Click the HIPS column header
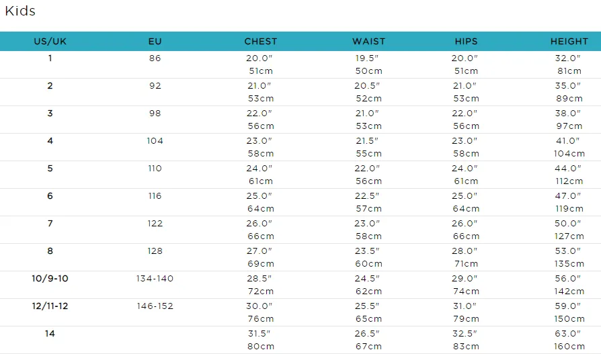 466,42
